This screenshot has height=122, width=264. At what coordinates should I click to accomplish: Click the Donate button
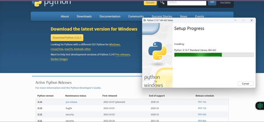tap(150, 3)
